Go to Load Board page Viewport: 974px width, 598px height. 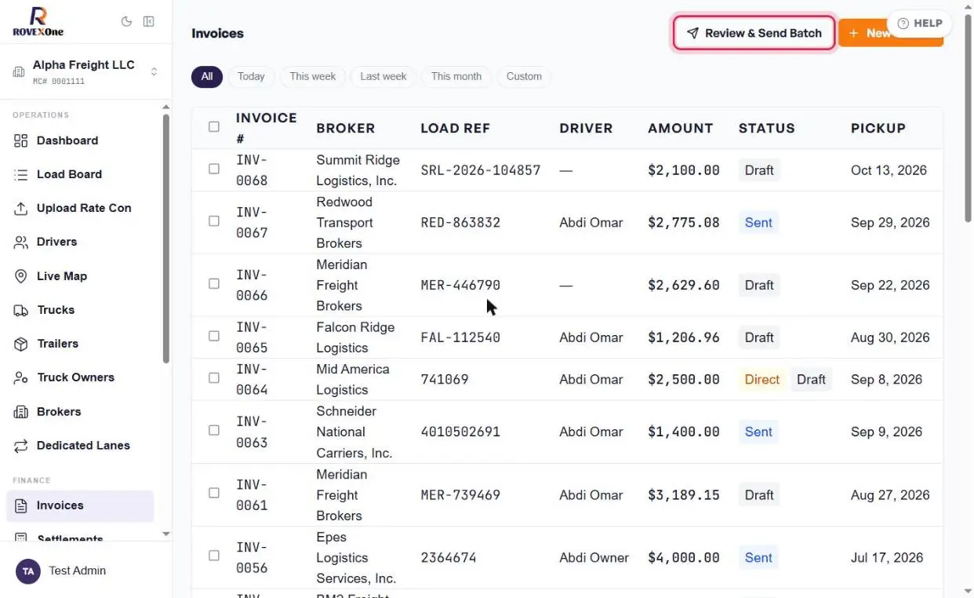point(80,174)
